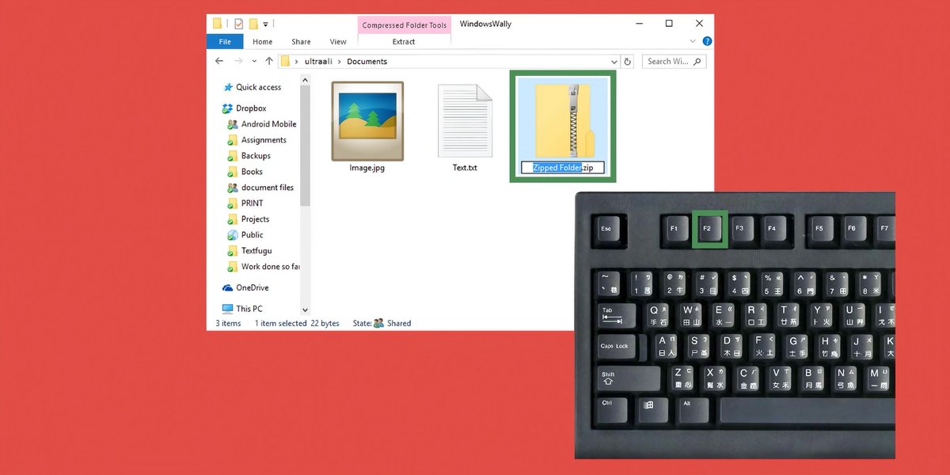
Task: Click the New folder quick access icon
Action: pyautogui.click(x=253, y=24)
